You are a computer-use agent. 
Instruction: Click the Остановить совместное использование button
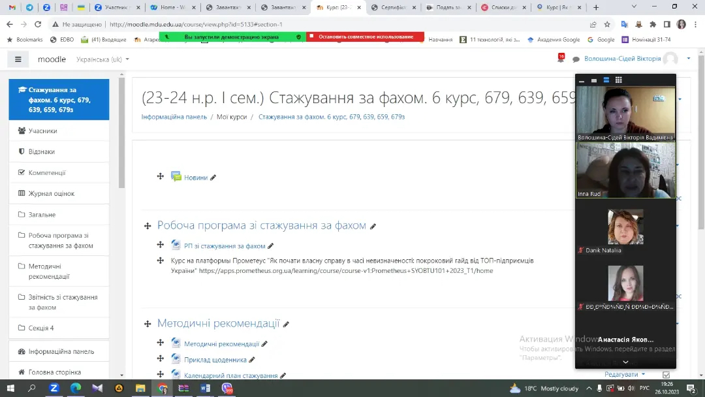point(366,37)
